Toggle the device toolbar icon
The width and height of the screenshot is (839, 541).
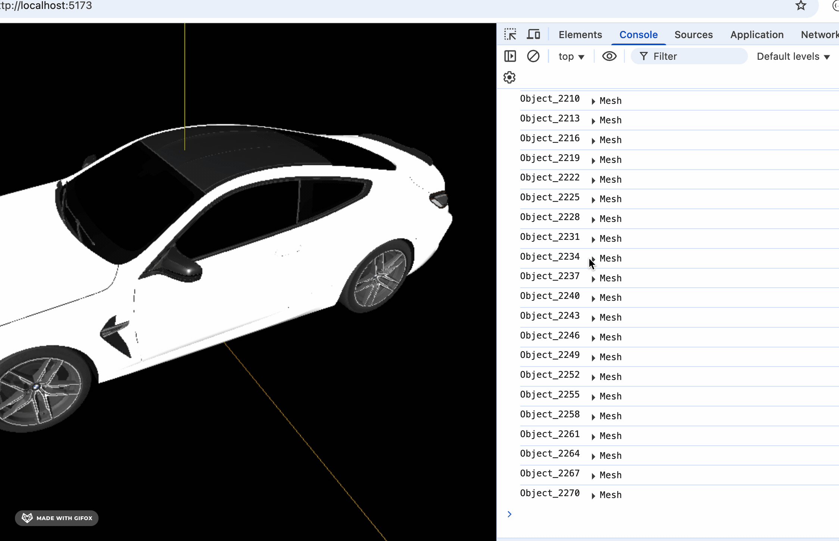click(533, 34)
